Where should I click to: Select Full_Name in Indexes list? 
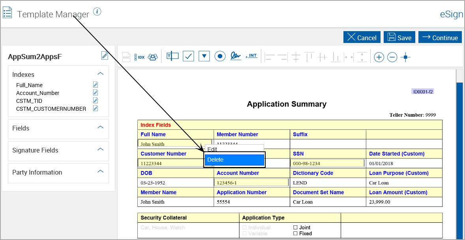(x=29, y=85)
